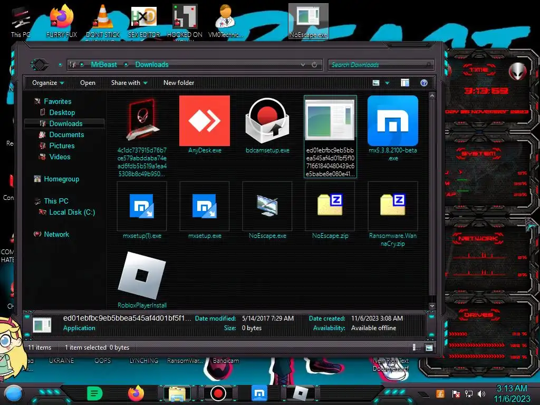The width and height of the screenshot is (540, 405).
Task: Click the Start orb on the taskbar
Action: [13, 393]
